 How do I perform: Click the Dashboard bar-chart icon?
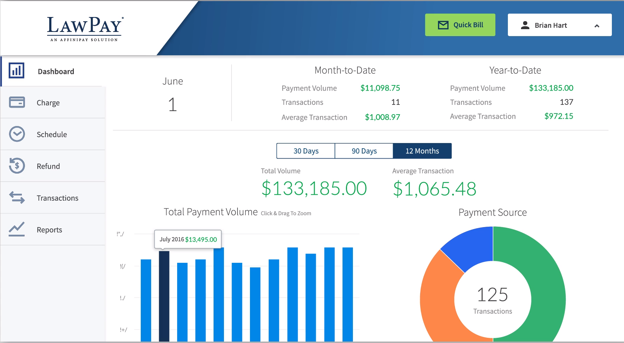pyautogui.click(x=16, y=70)
